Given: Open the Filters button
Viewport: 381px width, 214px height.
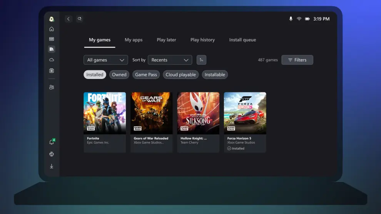Looking at the screenshot, I should (297, 60).
